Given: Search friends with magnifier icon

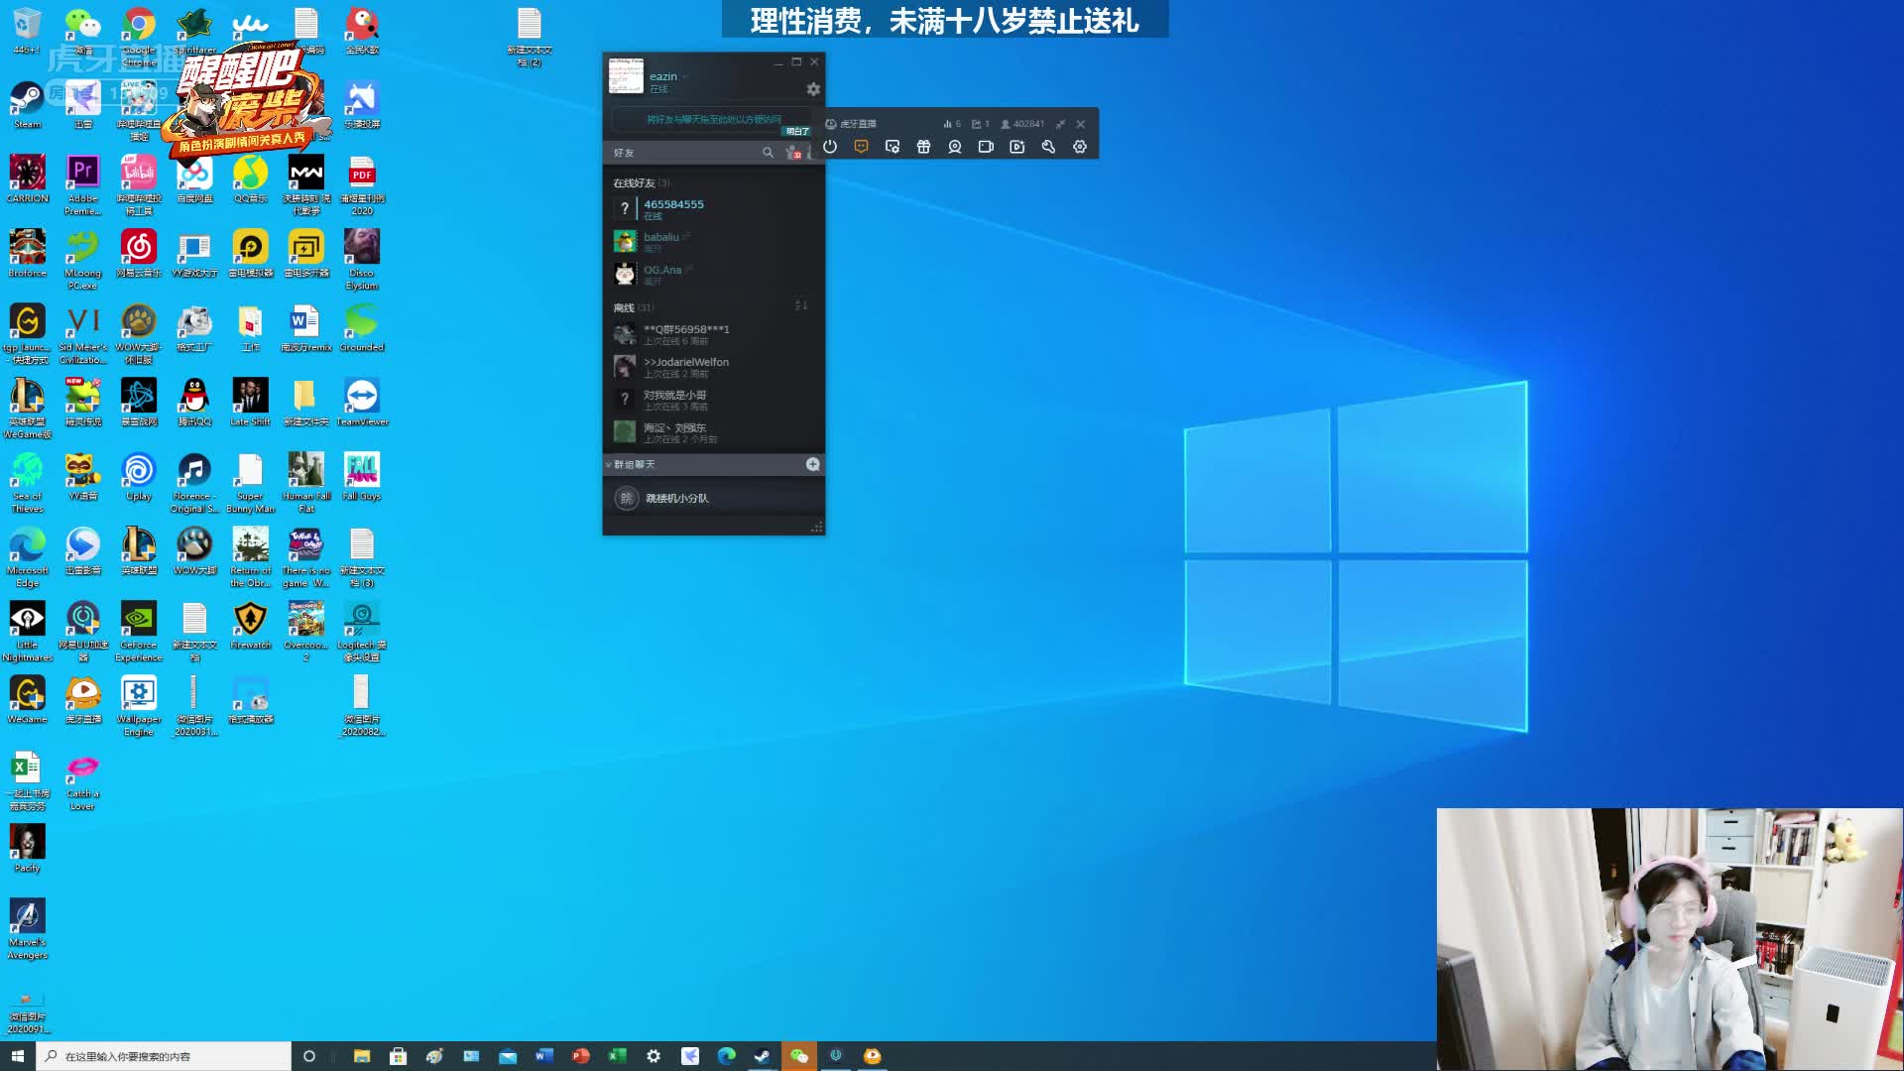Looking at the screenshot, I should (768, 153).
